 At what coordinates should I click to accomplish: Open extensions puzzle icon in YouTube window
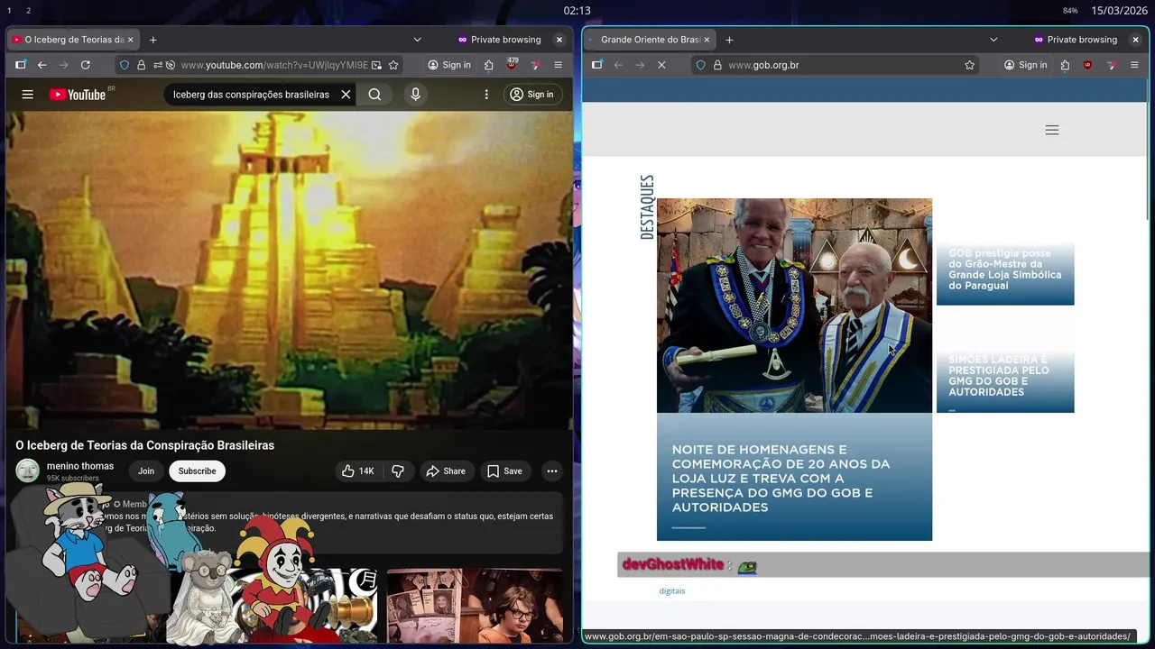[x=488, y=65]
